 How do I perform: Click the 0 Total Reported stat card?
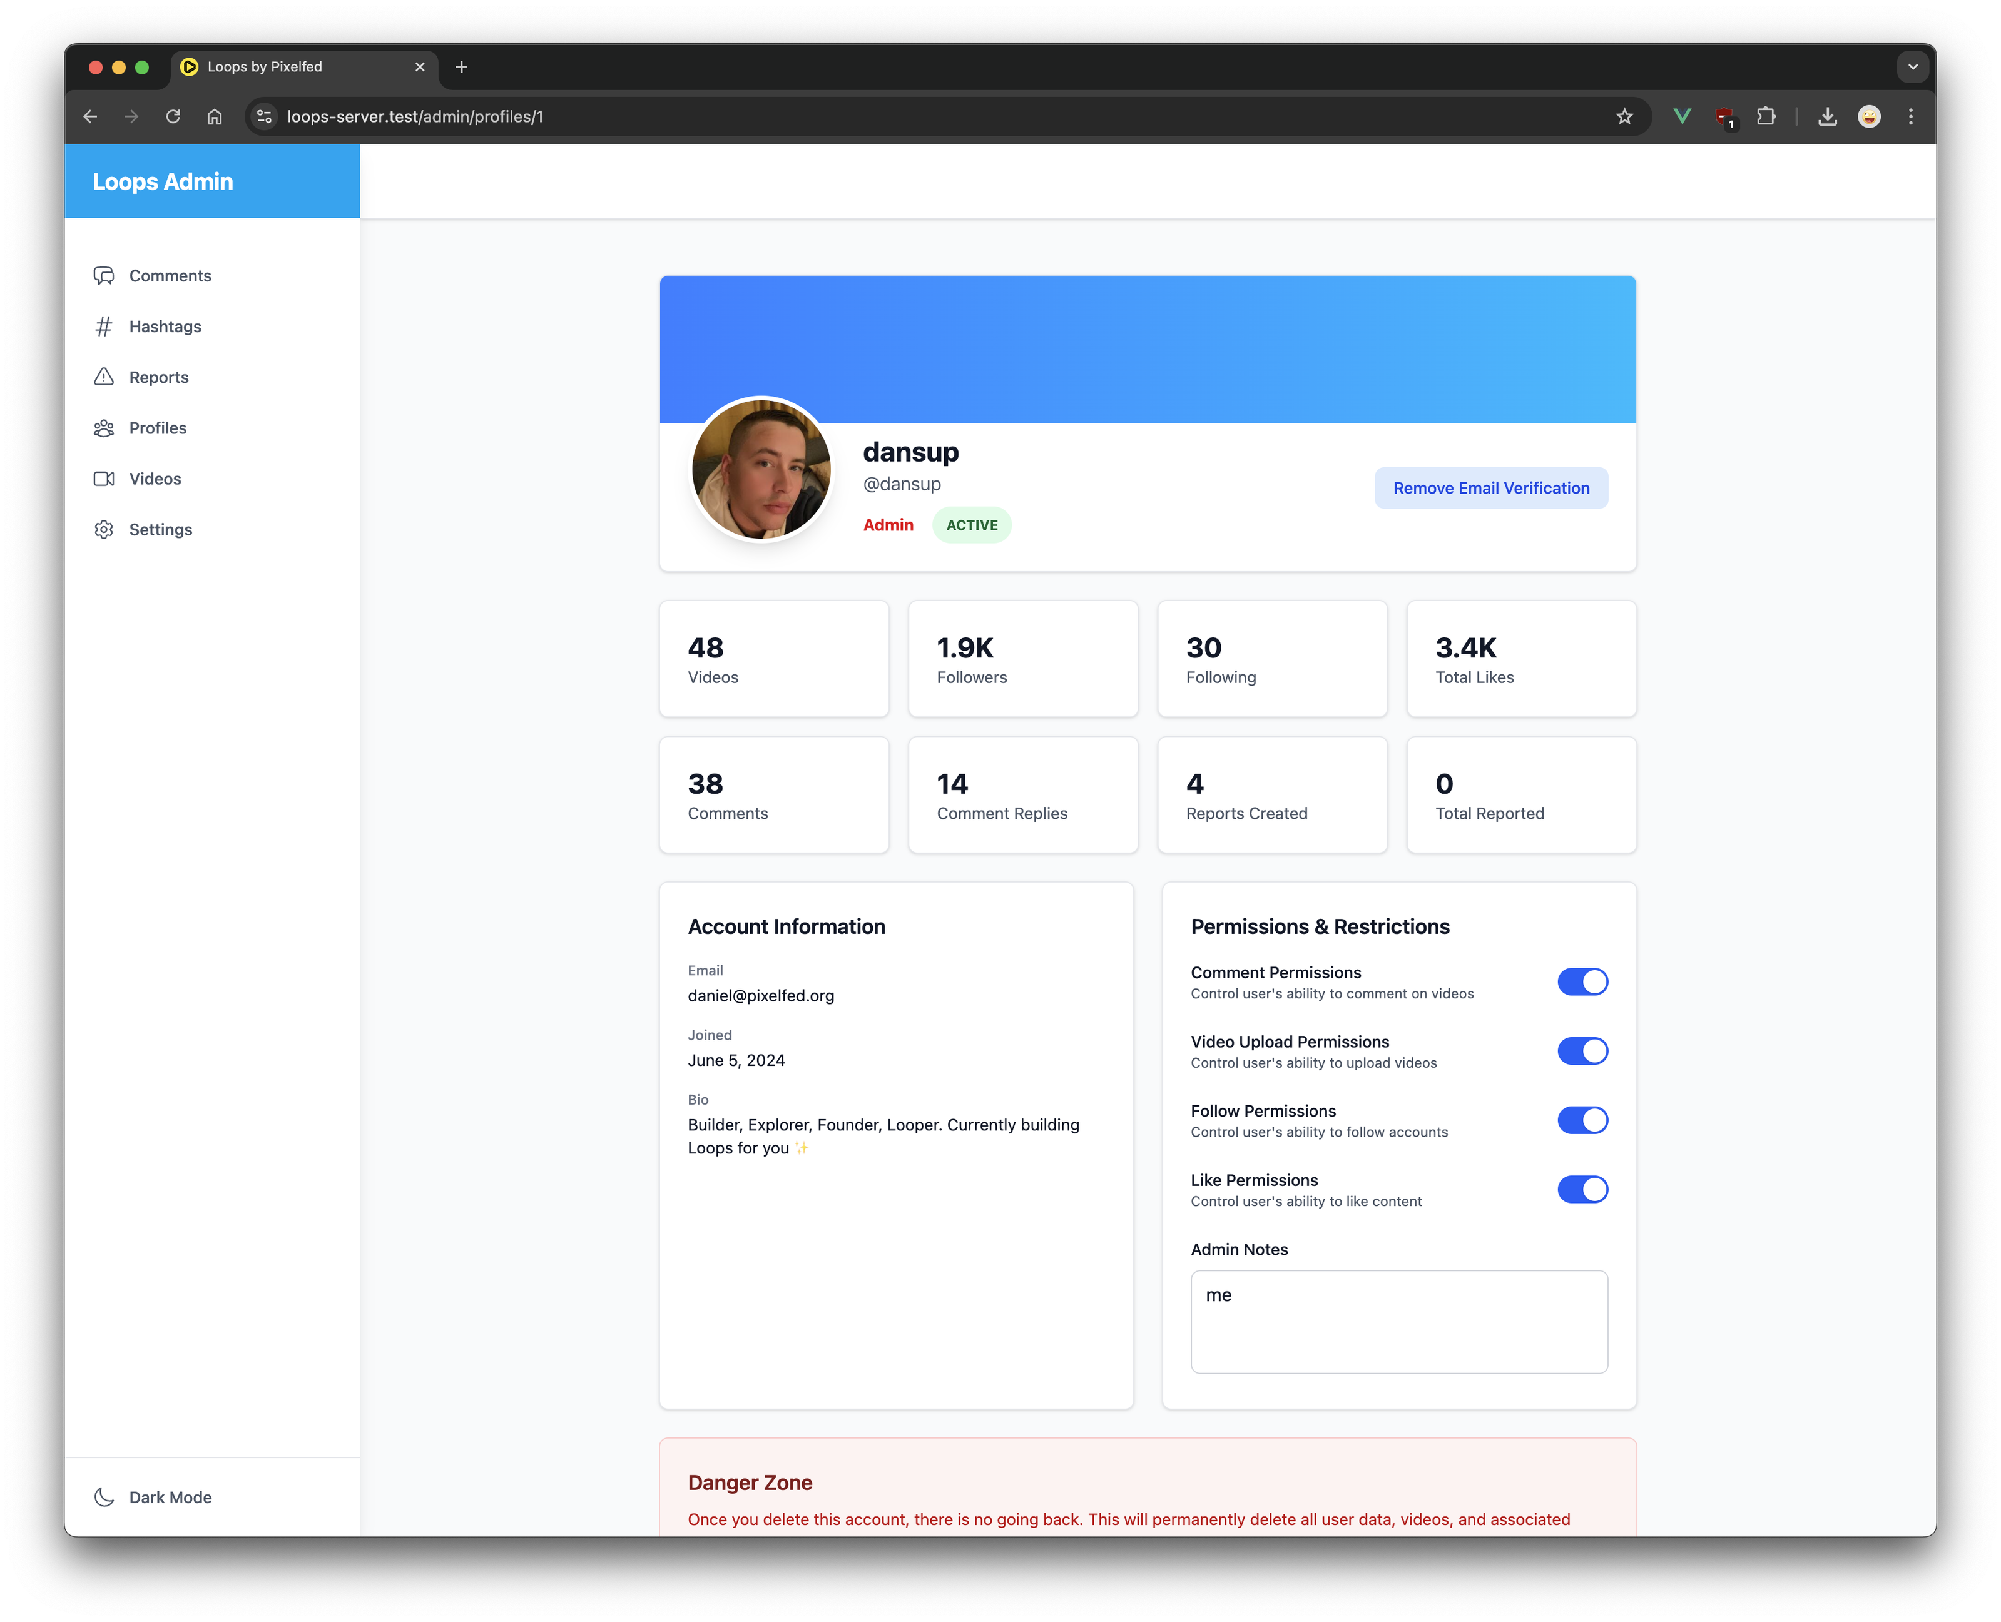click(x=1522, y=795)
